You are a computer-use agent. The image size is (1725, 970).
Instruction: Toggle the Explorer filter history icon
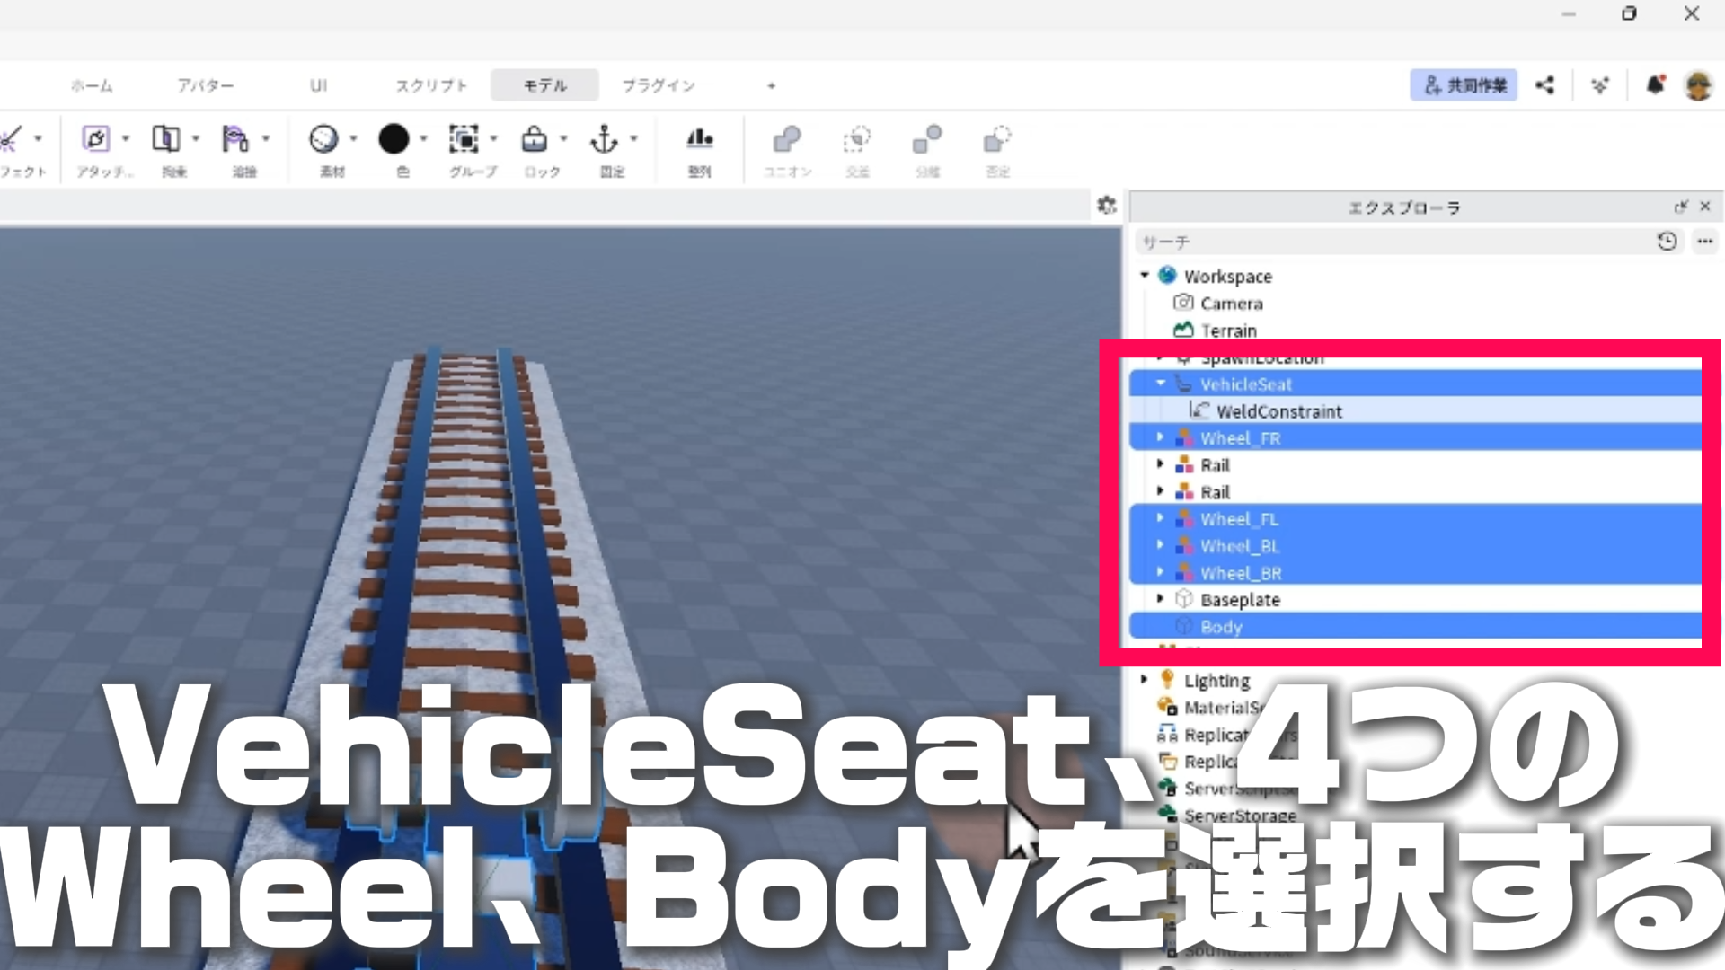click(1667, 242)
